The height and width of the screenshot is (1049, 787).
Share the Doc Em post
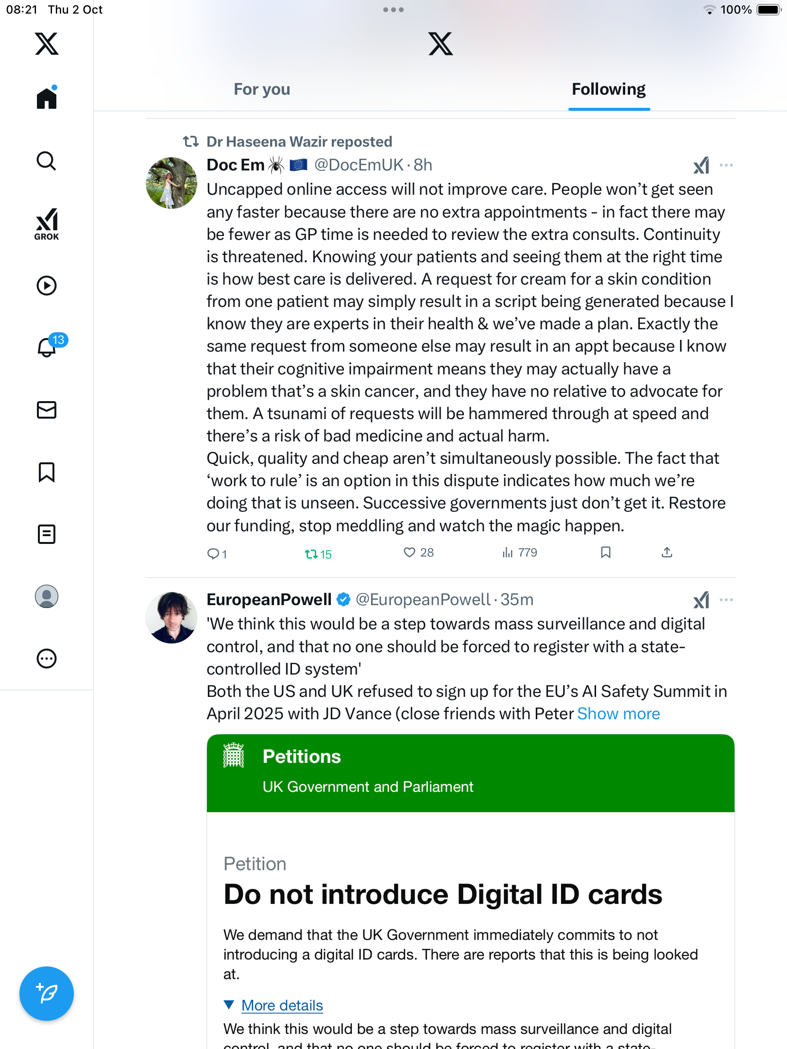(667, 553)
